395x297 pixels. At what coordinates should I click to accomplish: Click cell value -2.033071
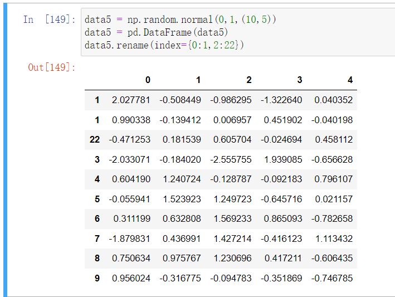[129, 159]
